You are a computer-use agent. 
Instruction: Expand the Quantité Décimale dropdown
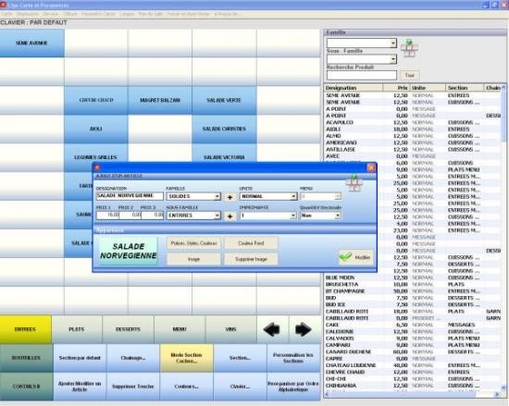(320, 215)
